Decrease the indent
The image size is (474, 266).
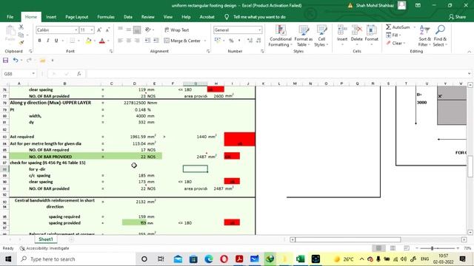point(148,41)
